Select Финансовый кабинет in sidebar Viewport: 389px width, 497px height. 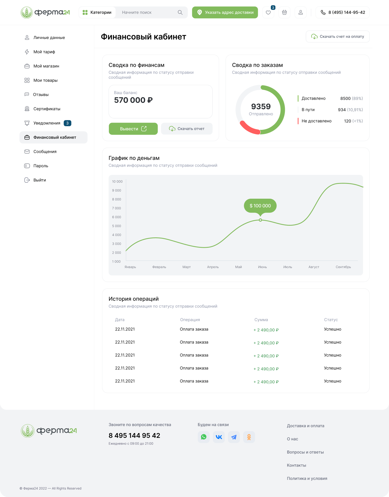tap(53, 137)
